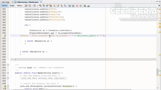Viewport: 161px width, 90px height.
Task: Switch to Source view
Action: pos(5,5)
